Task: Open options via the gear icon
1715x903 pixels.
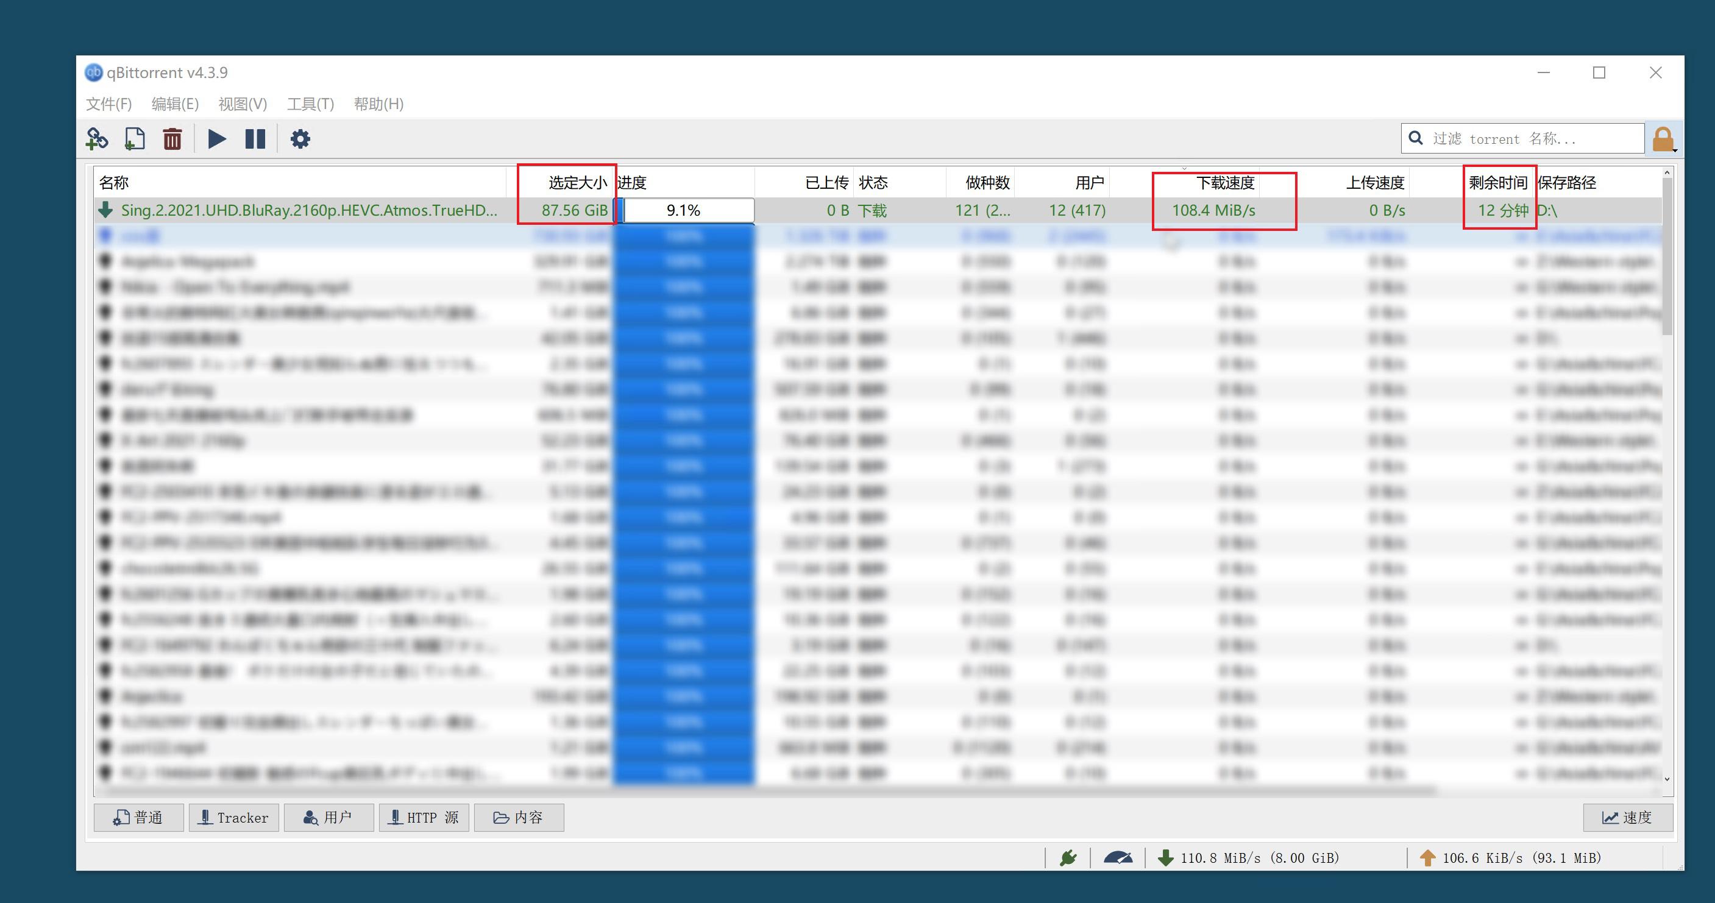Action: [300, 139]
